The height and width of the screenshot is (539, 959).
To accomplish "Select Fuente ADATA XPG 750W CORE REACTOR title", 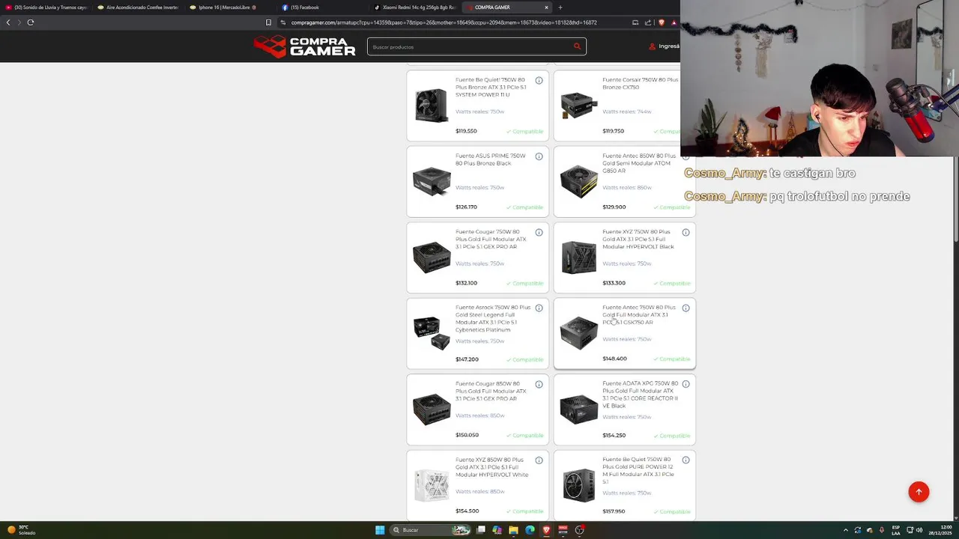I will [641, 395].
